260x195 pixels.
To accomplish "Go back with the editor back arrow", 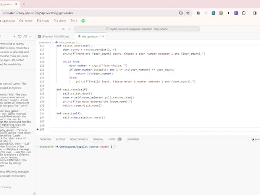I will tap(64, 29).
